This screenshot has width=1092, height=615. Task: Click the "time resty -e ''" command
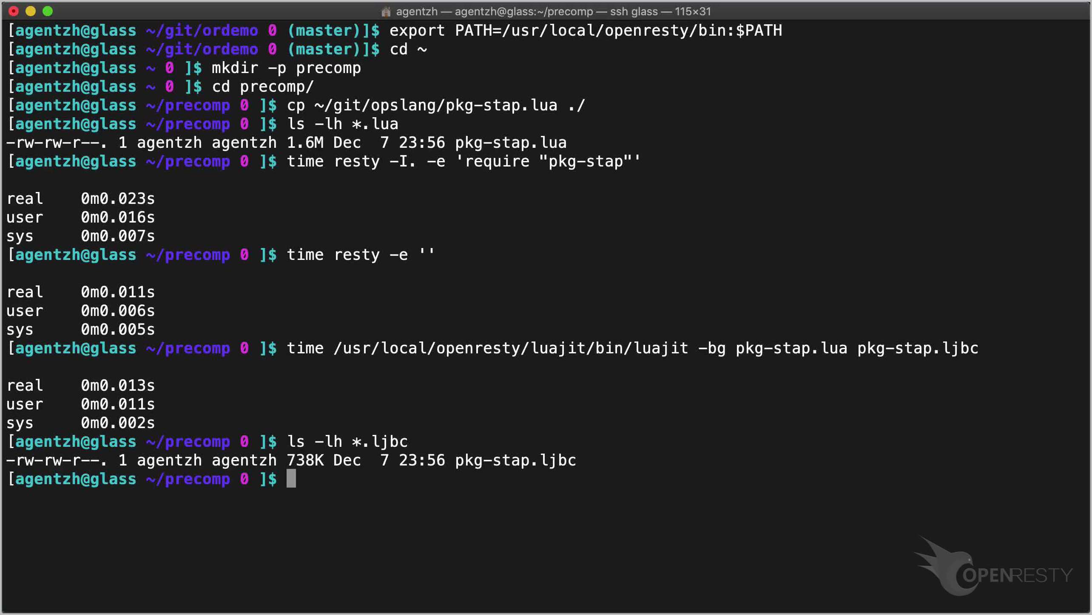pyautogui.click(x=361, y=255)
